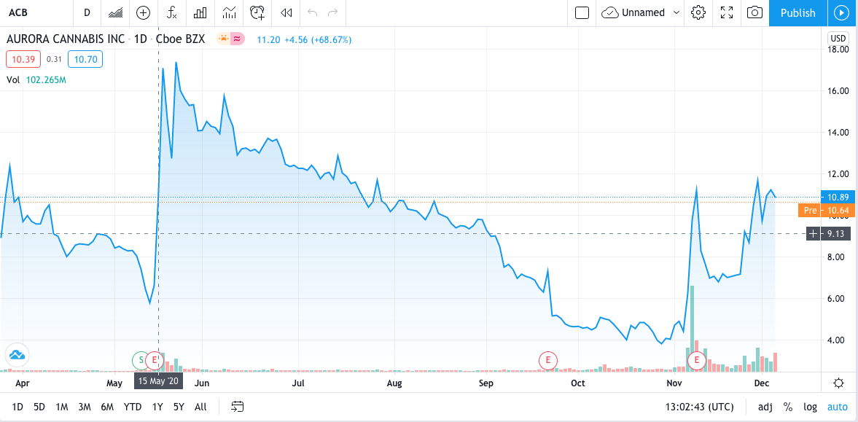Set range to 6M
The image size is (858, 422).
(107, 407)
